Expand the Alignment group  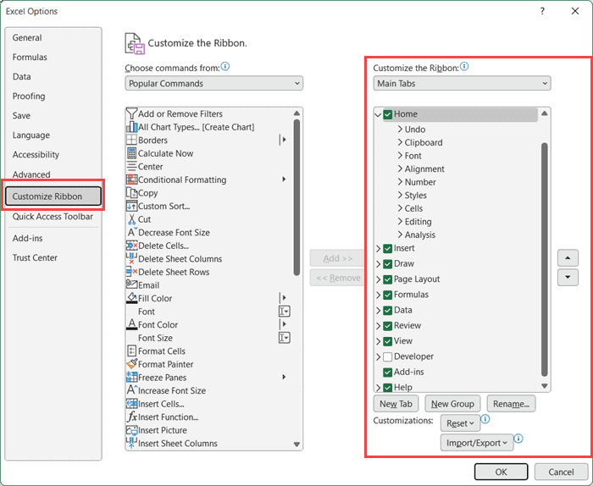click(x=400, y=168)
